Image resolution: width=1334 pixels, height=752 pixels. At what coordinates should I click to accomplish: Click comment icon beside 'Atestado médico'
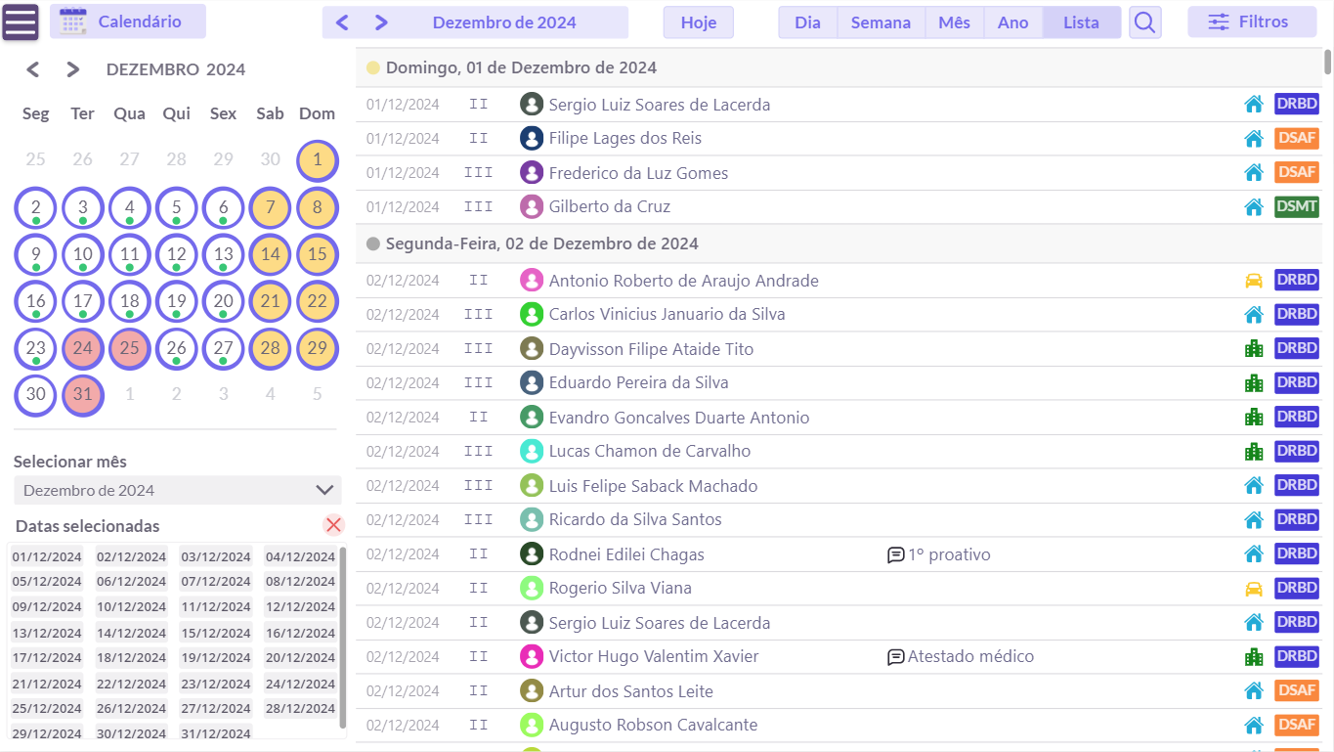(895, 657)
